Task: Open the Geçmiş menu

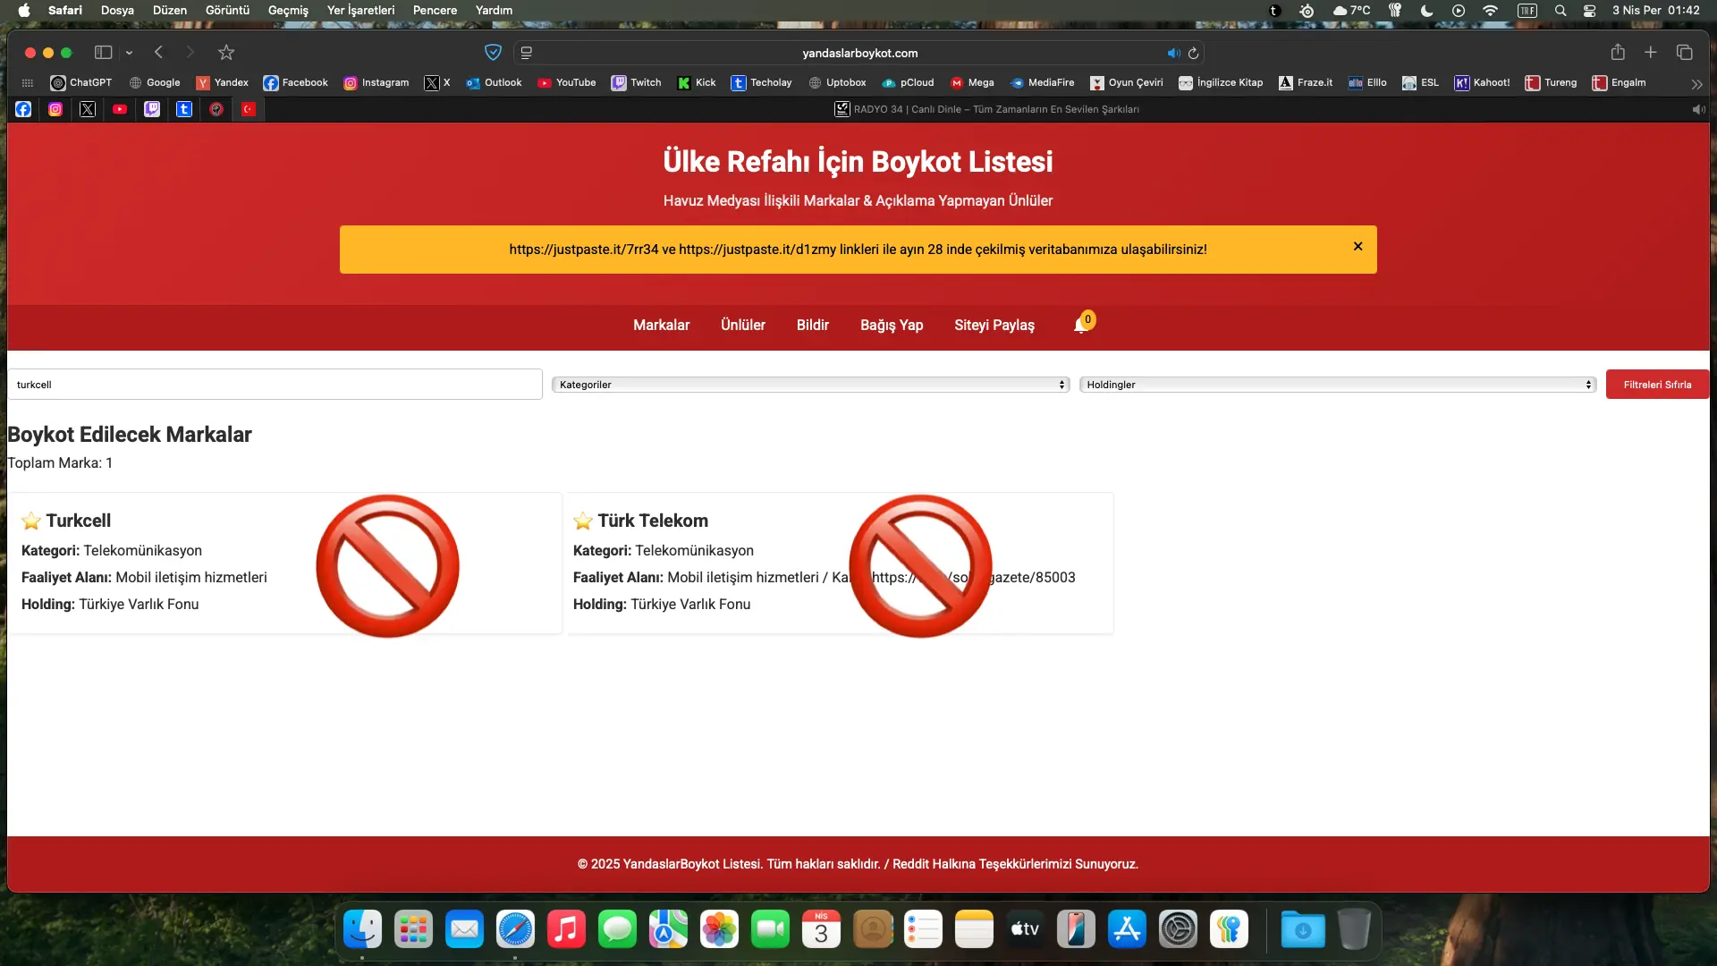Action: click(x=288, y=10)
